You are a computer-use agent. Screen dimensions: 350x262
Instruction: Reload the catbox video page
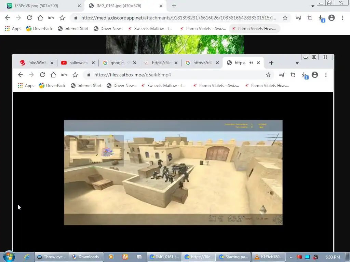coord(42,75)
